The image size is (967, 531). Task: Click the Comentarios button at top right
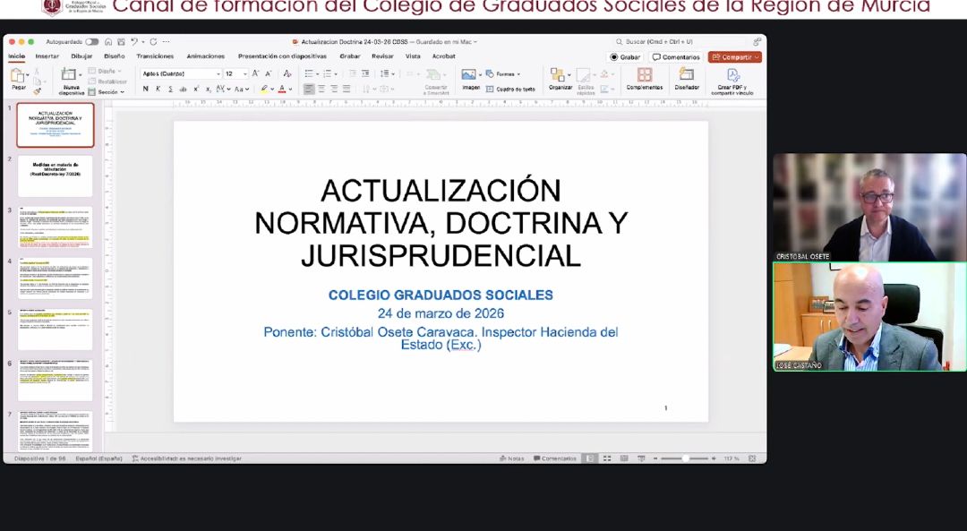click(x=675, y=57)
